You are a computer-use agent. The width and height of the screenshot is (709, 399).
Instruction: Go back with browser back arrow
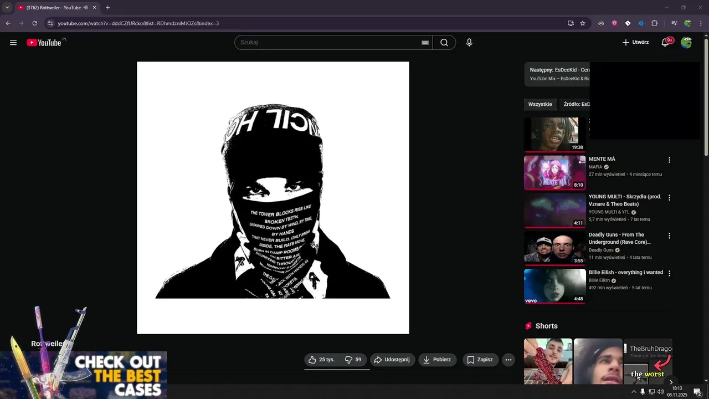click(8, 23)
